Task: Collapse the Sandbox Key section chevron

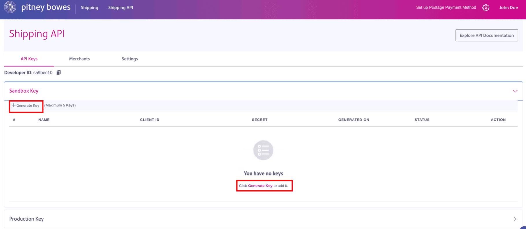Action: tap(515, 91)
